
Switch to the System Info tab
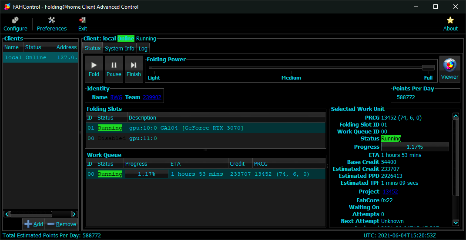coord(120,48)
